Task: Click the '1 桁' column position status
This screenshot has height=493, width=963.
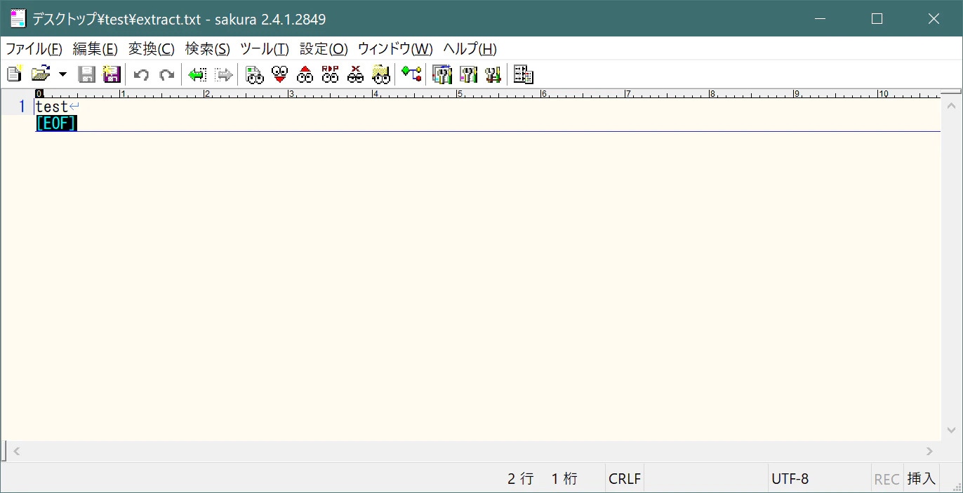Action: pos(564,479)
